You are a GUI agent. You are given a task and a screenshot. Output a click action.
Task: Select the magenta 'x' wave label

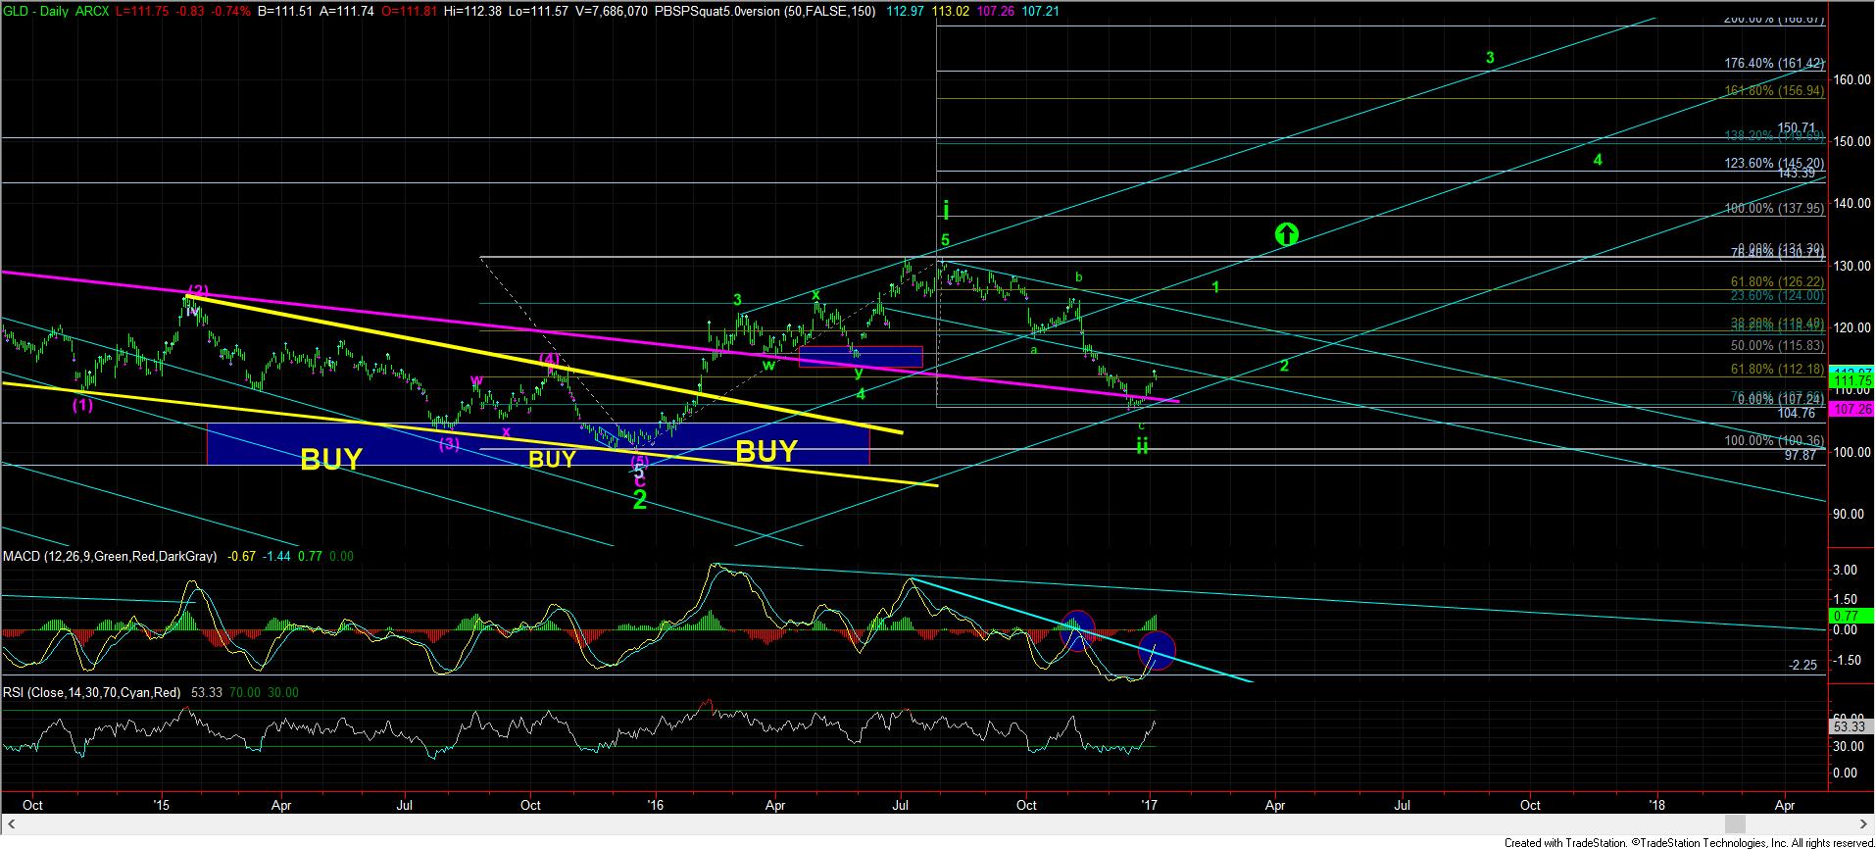pyautogui.click(x=506, y=431)
